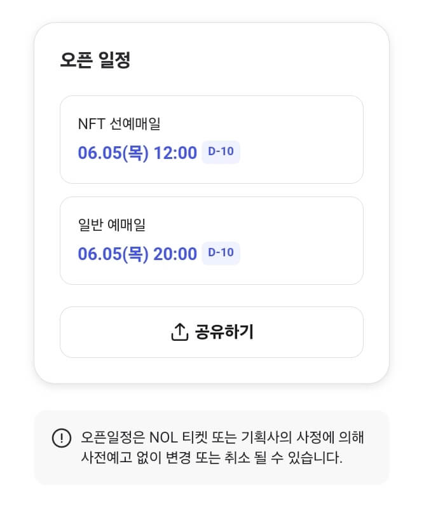Click the D-10 badge beside 20:00
Image resolution: width=424 pixels, height=522 pixels.
[x=221, y=253]
